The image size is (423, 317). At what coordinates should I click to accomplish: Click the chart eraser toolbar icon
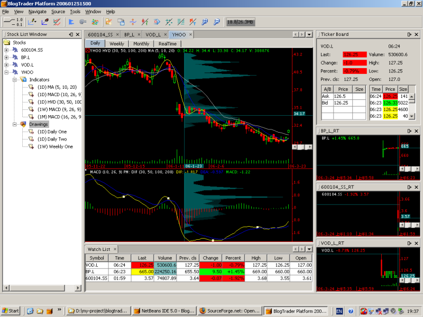[45, 22]
